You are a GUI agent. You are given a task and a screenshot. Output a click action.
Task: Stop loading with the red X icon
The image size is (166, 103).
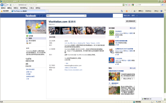pyautogui.click(x=129, y=5)
